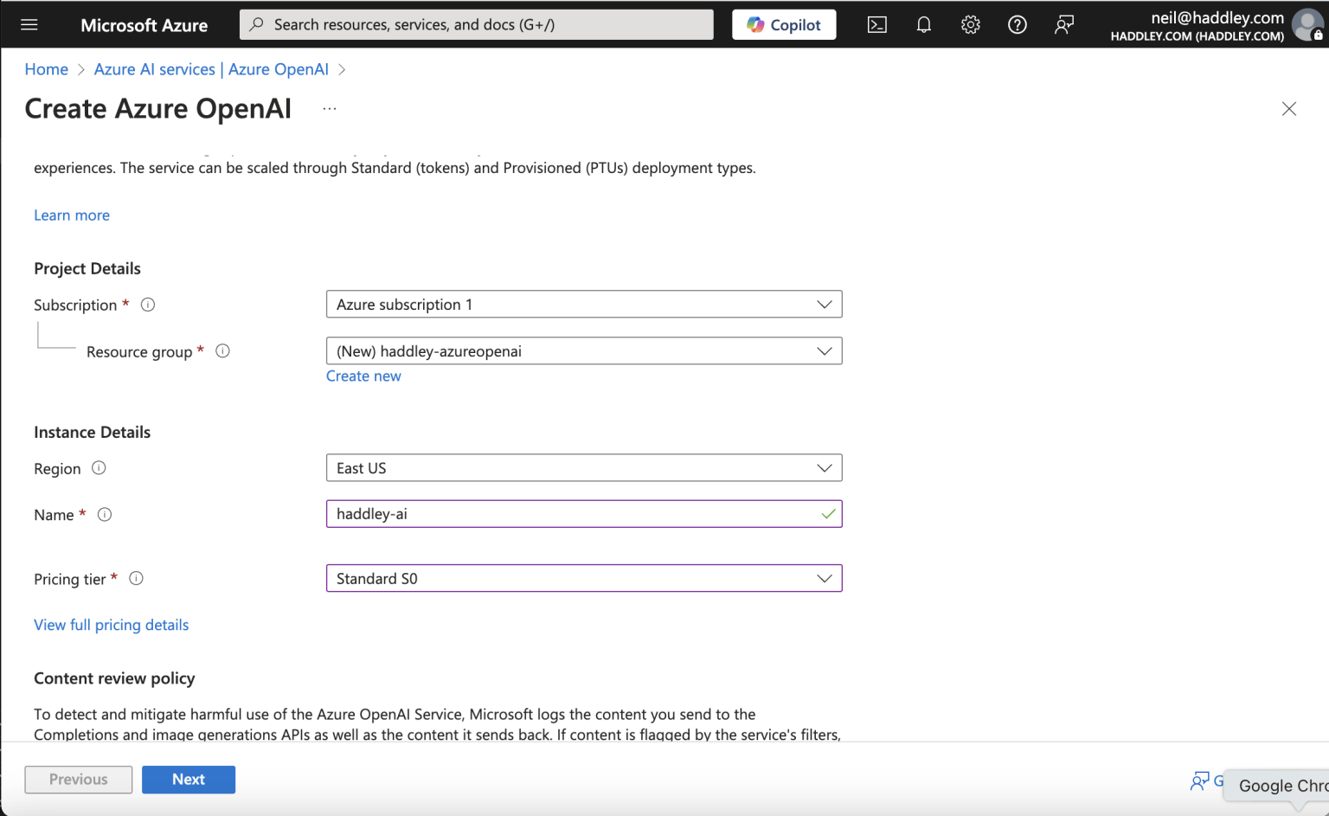1329x816 pixels.
Task: Click Create new resource group link
Action: click(x=363, y=376)
